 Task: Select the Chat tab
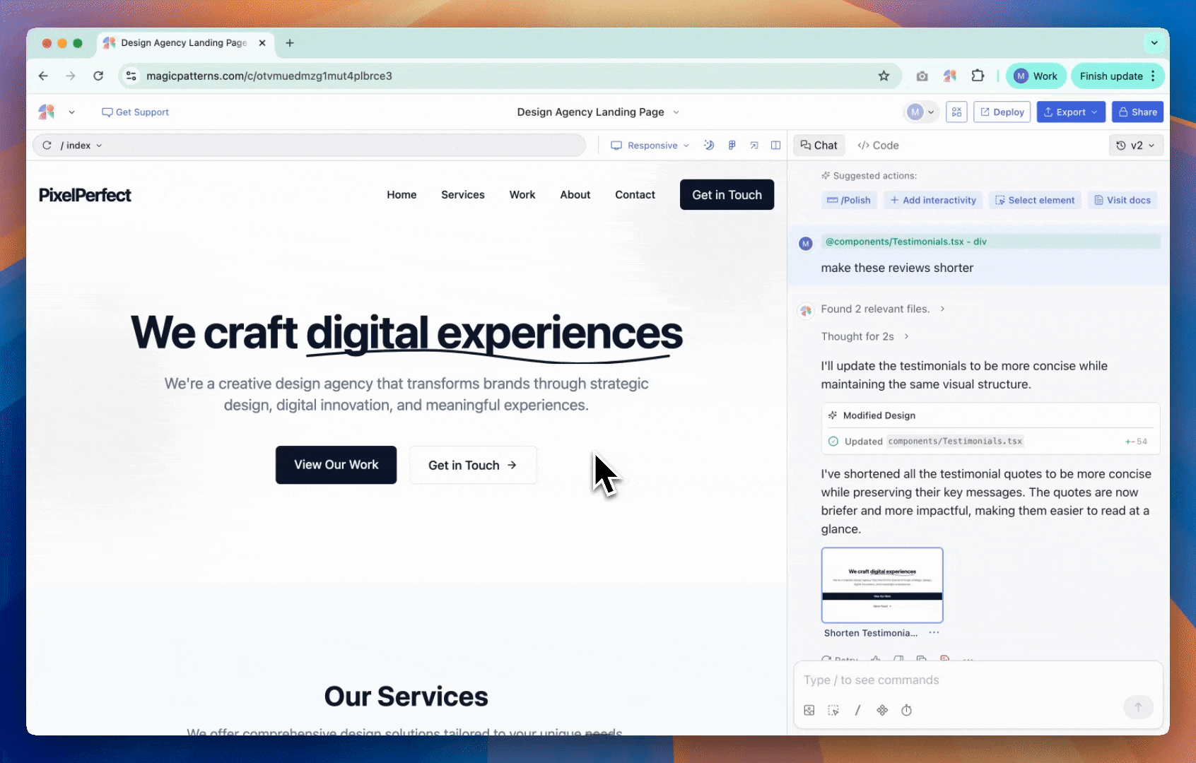(x=819, y=146)
